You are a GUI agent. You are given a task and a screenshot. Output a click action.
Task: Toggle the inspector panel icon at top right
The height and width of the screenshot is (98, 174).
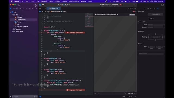click(x=163, y=5)
